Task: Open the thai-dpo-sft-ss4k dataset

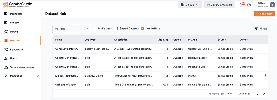Action: 66,85
